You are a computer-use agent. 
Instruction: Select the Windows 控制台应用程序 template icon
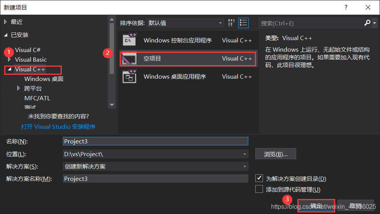pos(129,40)
